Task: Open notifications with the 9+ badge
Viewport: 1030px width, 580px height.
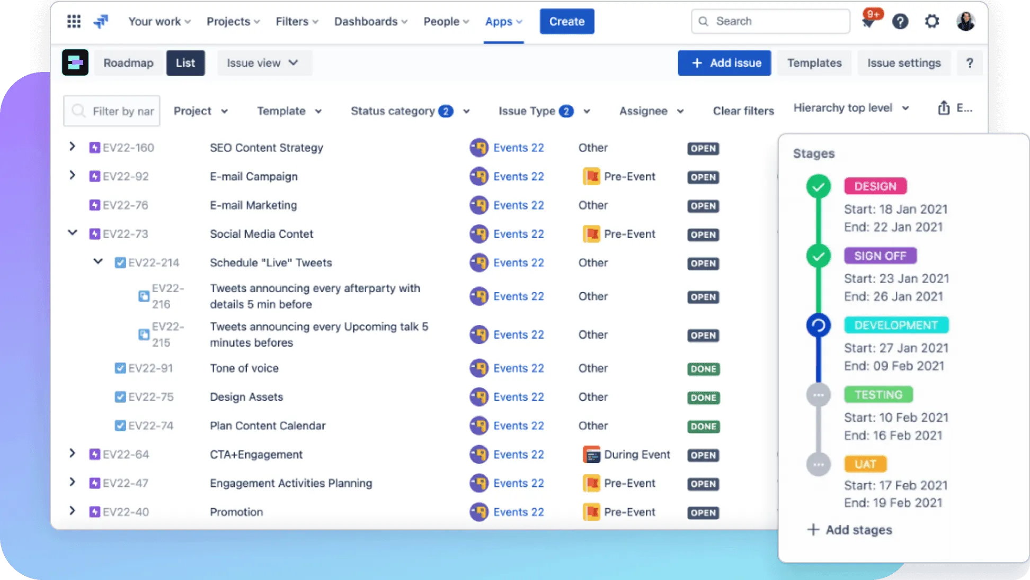Action: pos(868,22)
